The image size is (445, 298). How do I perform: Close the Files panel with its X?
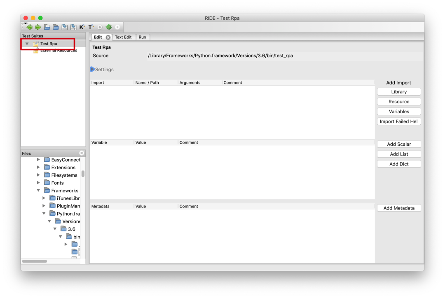(82, 153)
